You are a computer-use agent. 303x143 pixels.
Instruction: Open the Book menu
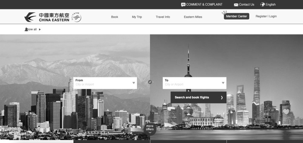[x=115, y=17]
